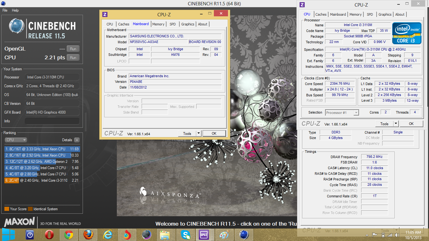This screenshot has height=241, width=429.
Task: Open the Opera browser taskbar icon
Action: coord(49,235)
